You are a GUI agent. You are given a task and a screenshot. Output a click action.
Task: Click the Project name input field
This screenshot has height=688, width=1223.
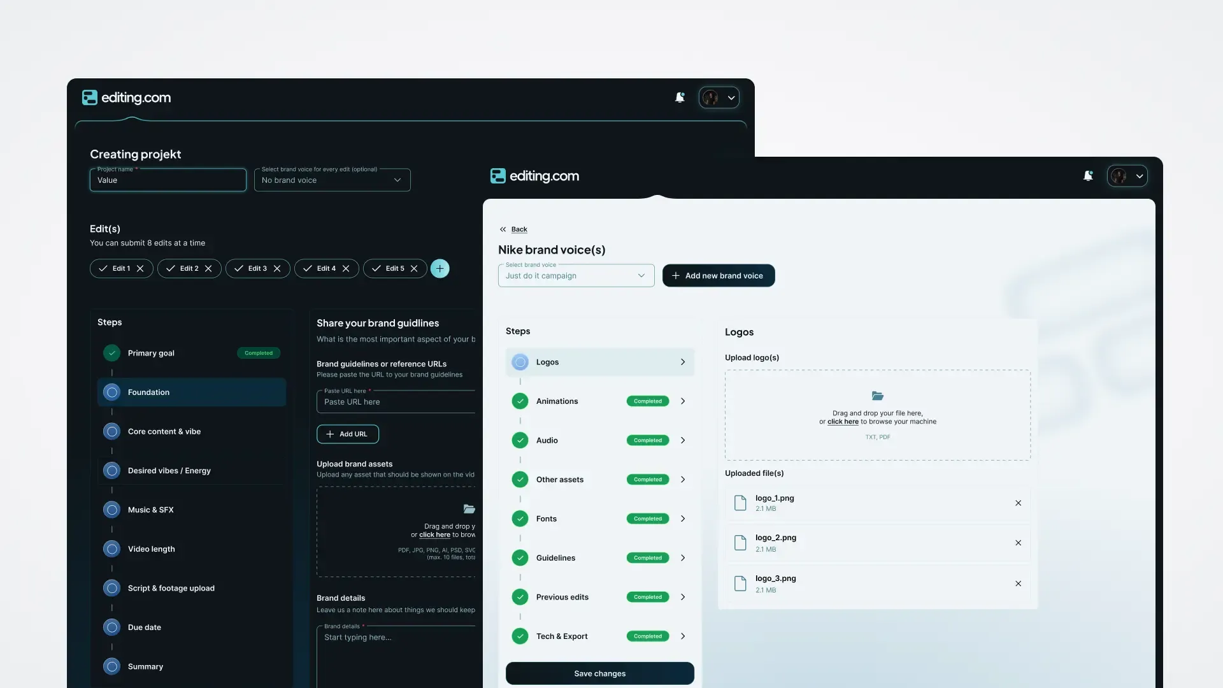(x=168, y=180)
